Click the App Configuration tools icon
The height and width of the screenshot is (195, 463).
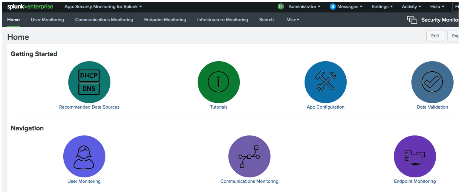325,82
